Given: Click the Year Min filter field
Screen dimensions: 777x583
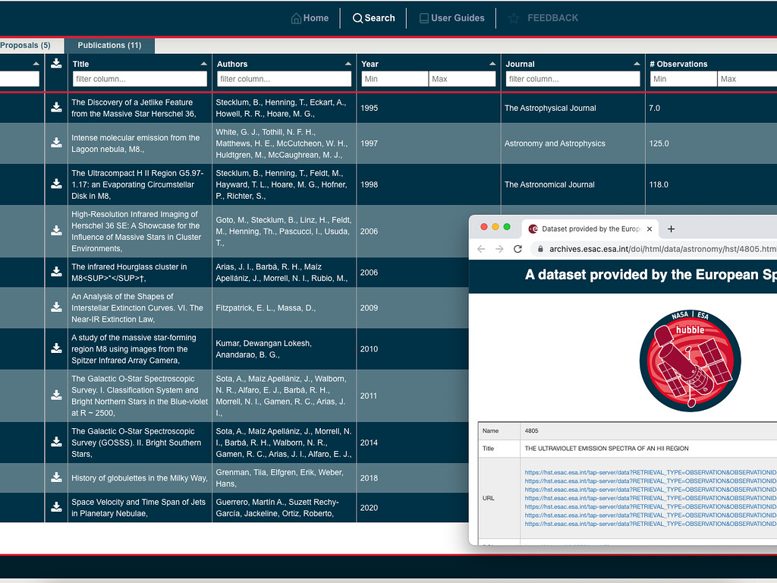Looking at the screenshot, I should (395, 79).
